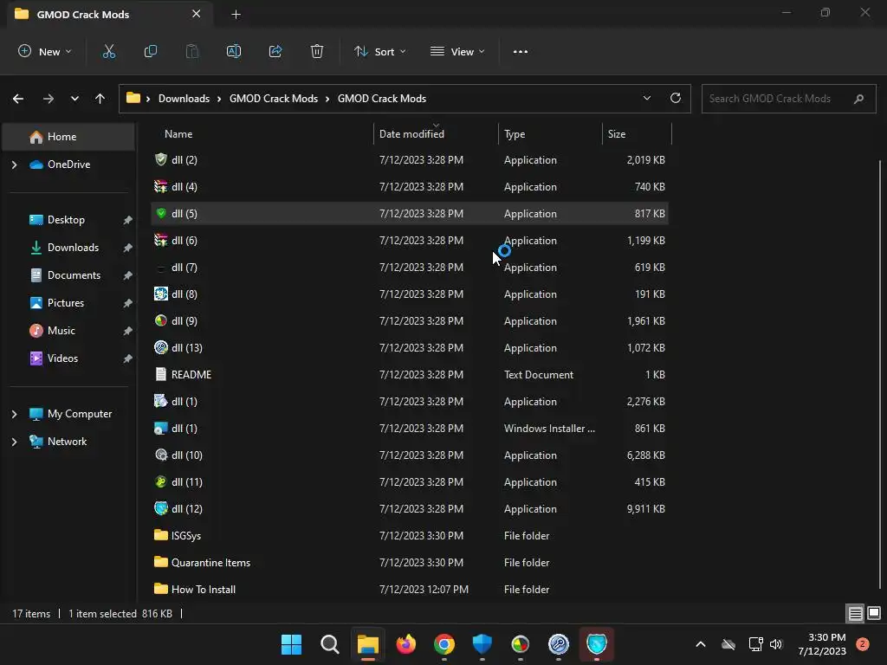Click the file list vertical scrollbar

pyautogui.click(x=879, y=373)
